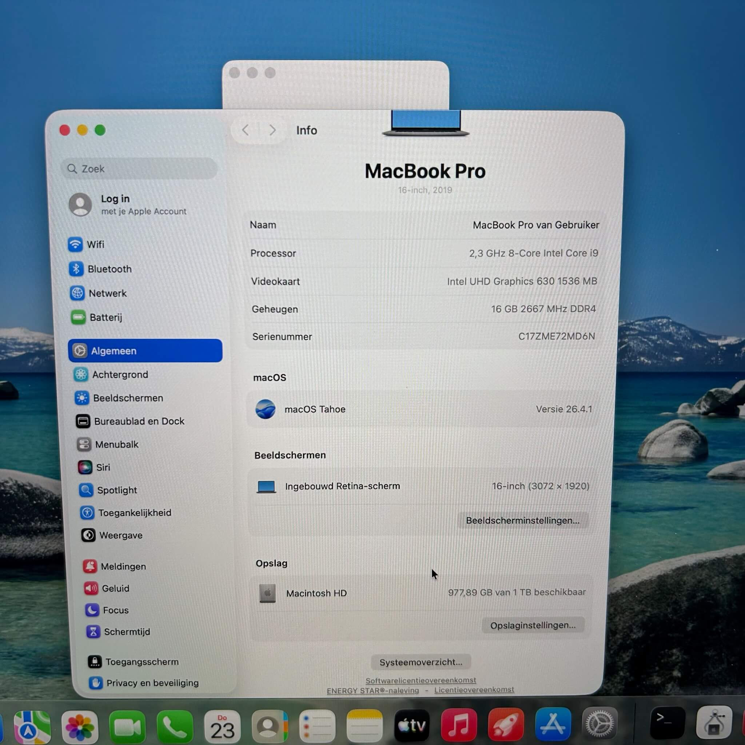Image resolution: width=745 pixels, height=745 pixels.
Task: Open the Music app in the Dock
Action: click(x=458, y=725)
